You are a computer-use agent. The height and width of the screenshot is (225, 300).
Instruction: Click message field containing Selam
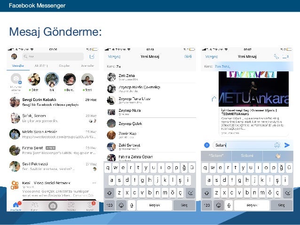(247, 145)
